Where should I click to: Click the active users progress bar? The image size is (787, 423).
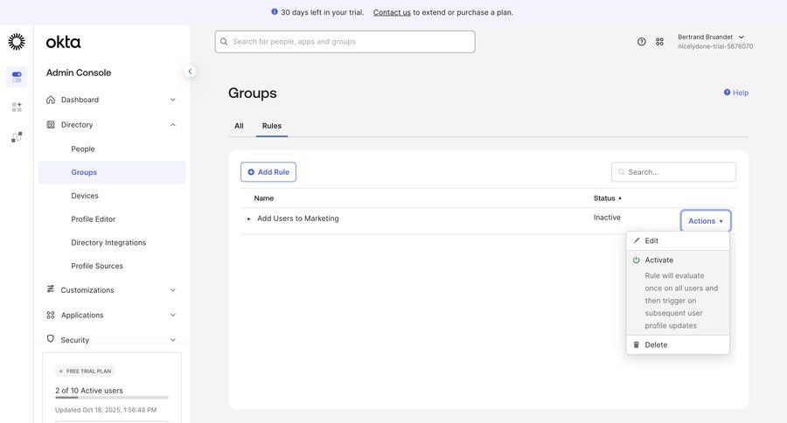[112, 398]
